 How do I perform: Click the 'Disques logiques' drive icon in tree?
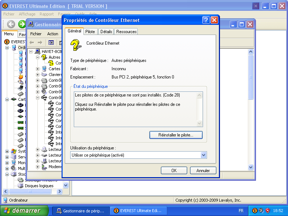tap(21, 186)
